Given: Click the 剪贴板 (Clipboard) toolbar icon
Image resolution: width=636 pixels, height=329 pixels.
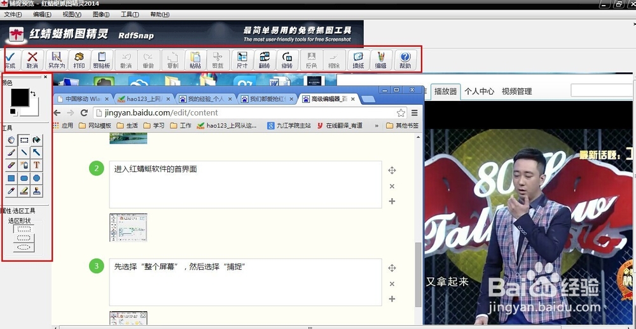Looking at the screenshot, I should click(102, 60).
